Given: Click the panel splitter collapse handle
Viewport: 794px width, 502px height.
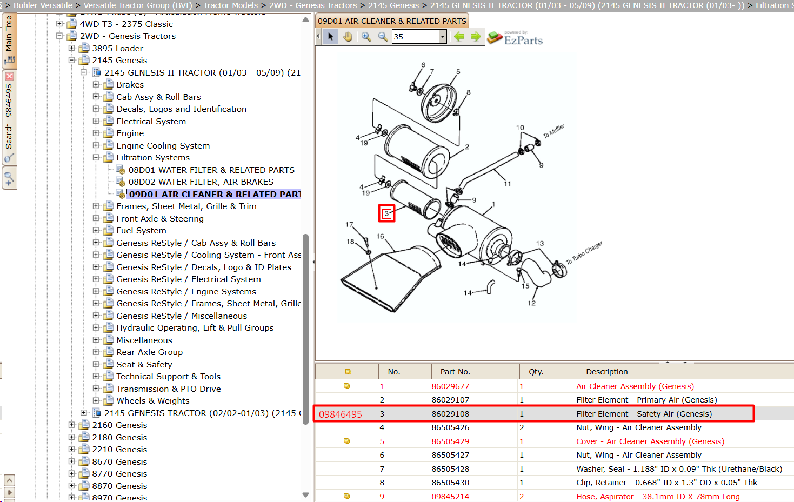Looking at the screenshot, I should pyautogui.click(x=313, y=262).
